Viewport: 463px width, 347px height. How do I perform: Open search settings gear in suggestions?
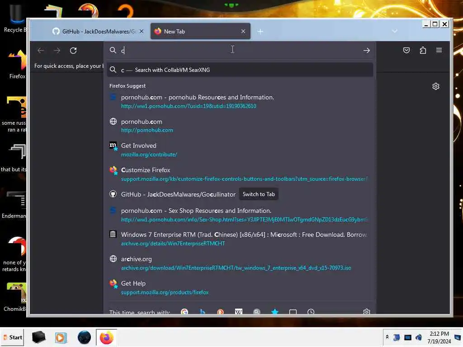click(366, 312)
